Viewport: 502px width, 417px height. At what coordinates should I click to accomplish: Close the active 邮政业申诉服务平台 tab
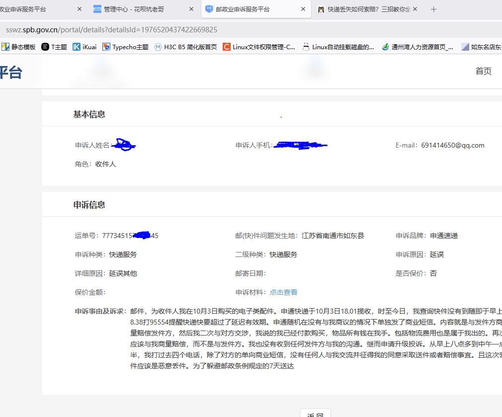[304, 9]
